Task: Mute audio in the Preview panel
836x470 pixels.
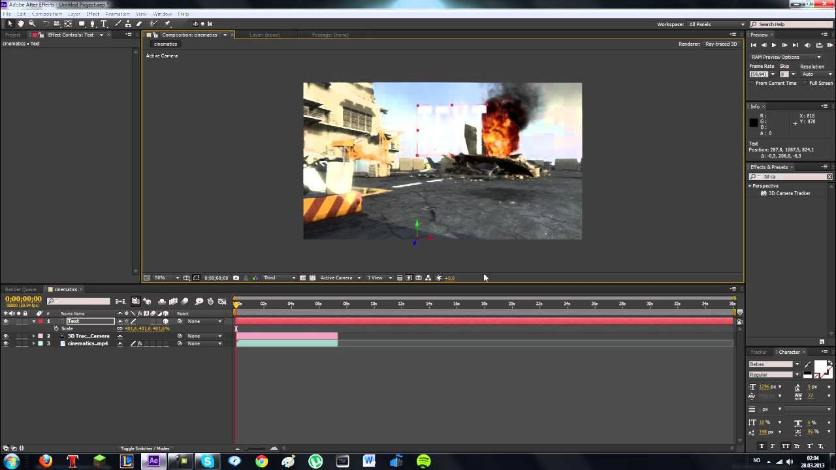Action: (x=807, y=45)
